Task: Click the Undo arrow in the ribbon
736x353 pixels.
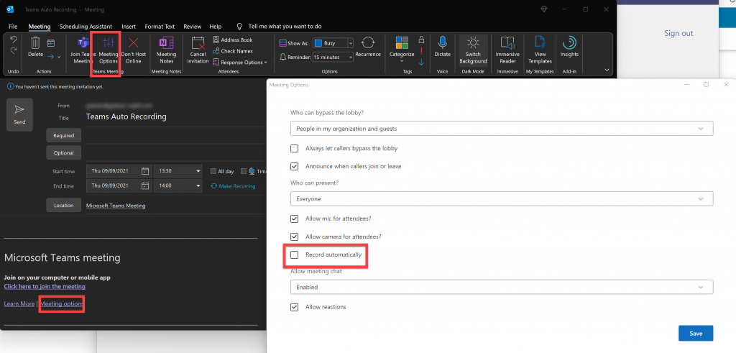Action: pos(14,40)
